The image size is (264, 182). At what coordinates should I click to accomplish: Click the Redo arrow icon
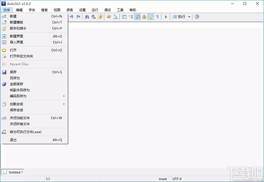click(x=78, y=17)
